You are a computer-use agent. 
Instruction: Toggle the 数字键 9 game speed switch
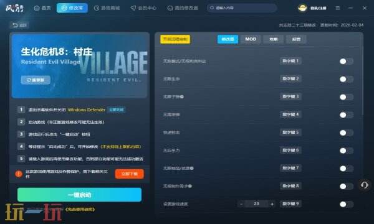click(x=347, y=204)
